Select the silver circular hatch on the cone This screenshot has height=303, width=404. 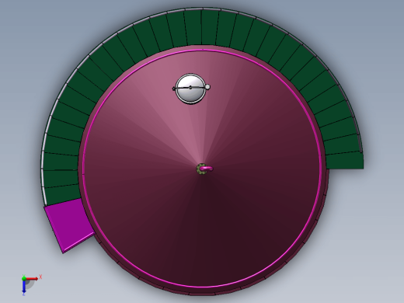191,89
